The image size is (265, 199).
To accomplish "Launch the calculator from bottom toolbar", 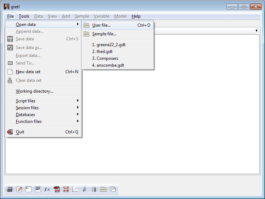I will click(x=10, y=189).
